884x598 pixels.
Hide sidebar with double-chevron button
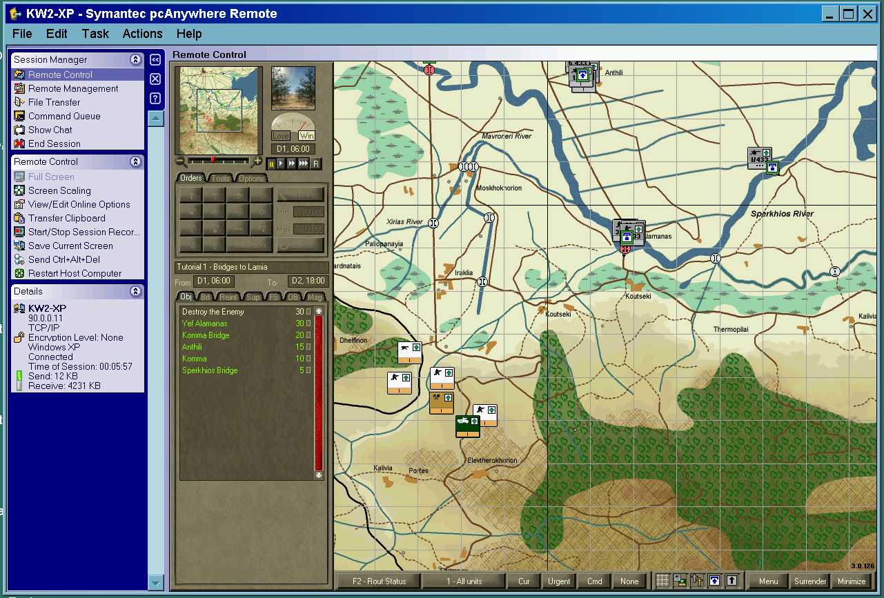[x=155, y=60]
